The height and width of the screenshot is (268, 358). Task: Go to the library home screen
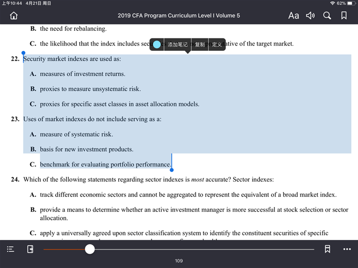14,16
